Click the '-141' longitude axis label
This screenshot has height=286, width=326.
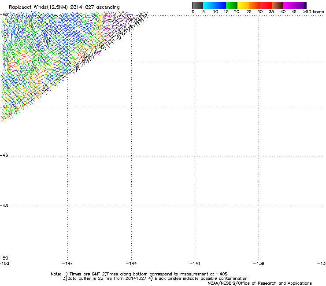195,264
